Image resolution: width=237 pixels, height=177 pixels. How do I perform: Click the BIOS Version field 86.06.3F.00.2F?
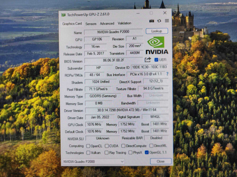(113, 60)
